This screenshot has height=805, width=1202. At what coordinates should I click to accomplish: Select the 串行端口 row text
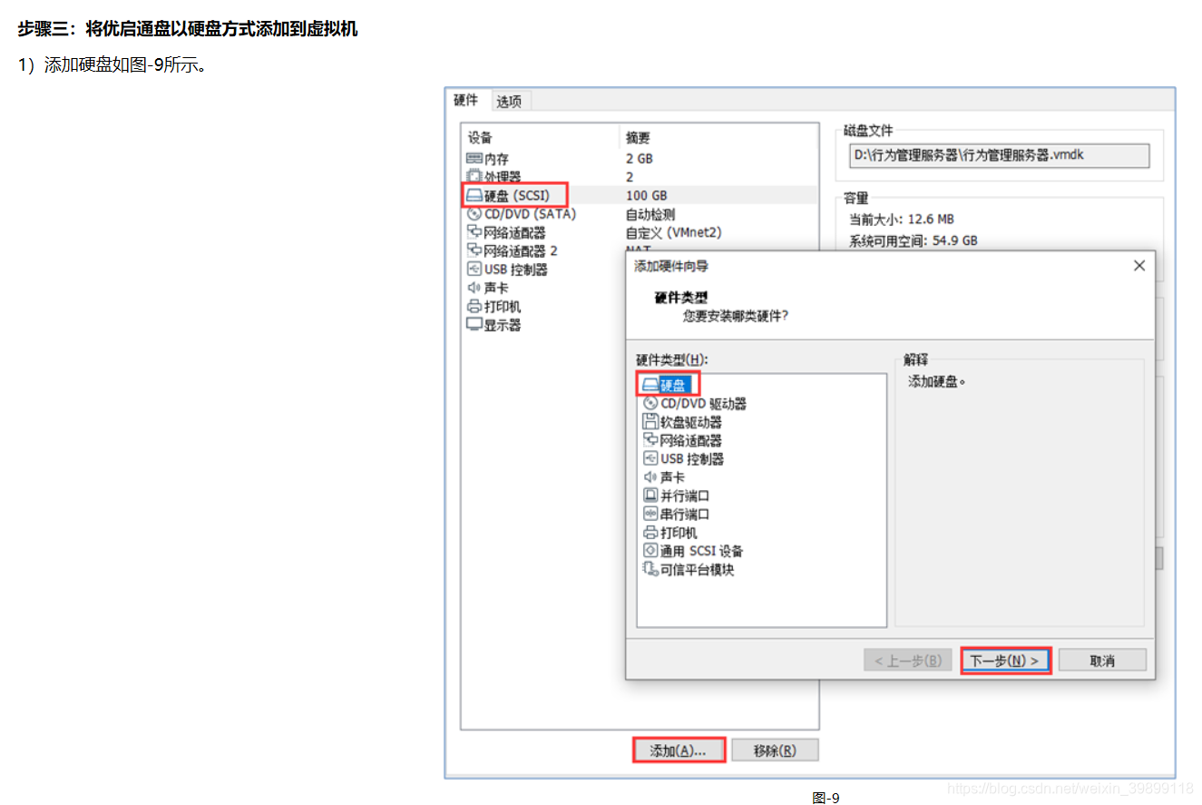click(x=685, y=514)
